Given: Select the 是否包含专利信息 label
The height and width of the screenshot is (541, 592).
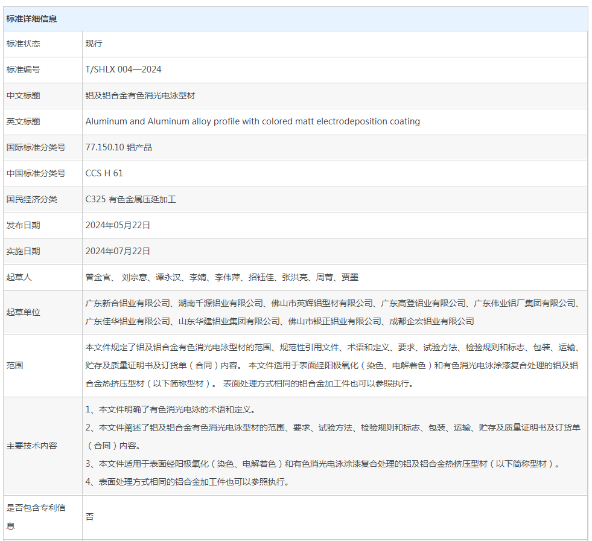Looking at the screenshot, I should tap(36, 517).
